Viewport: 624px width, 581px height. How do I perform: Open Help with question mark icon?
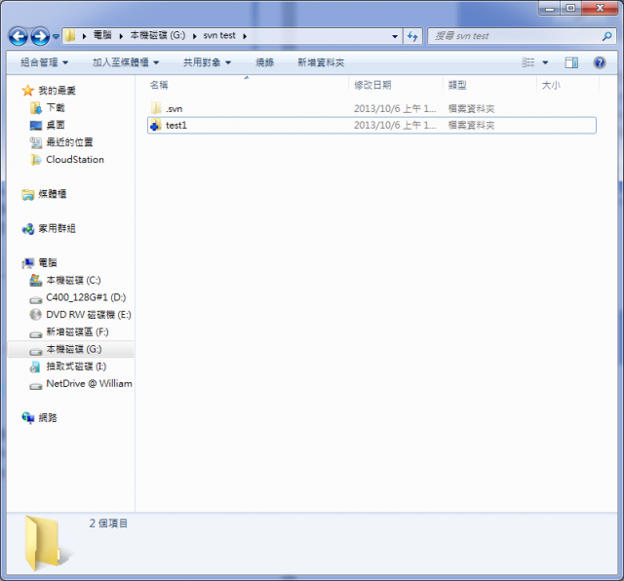600,62
